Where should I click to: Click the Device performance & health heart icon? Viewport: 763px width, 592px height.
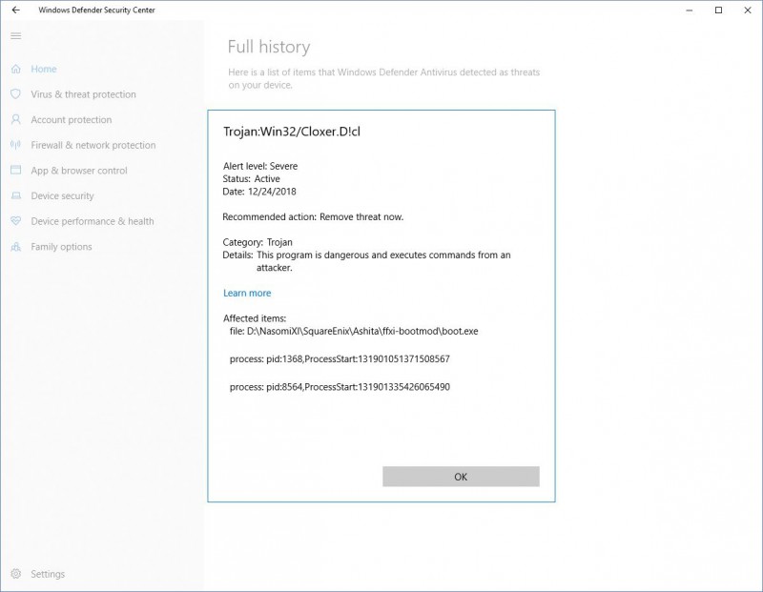point(16,221)
